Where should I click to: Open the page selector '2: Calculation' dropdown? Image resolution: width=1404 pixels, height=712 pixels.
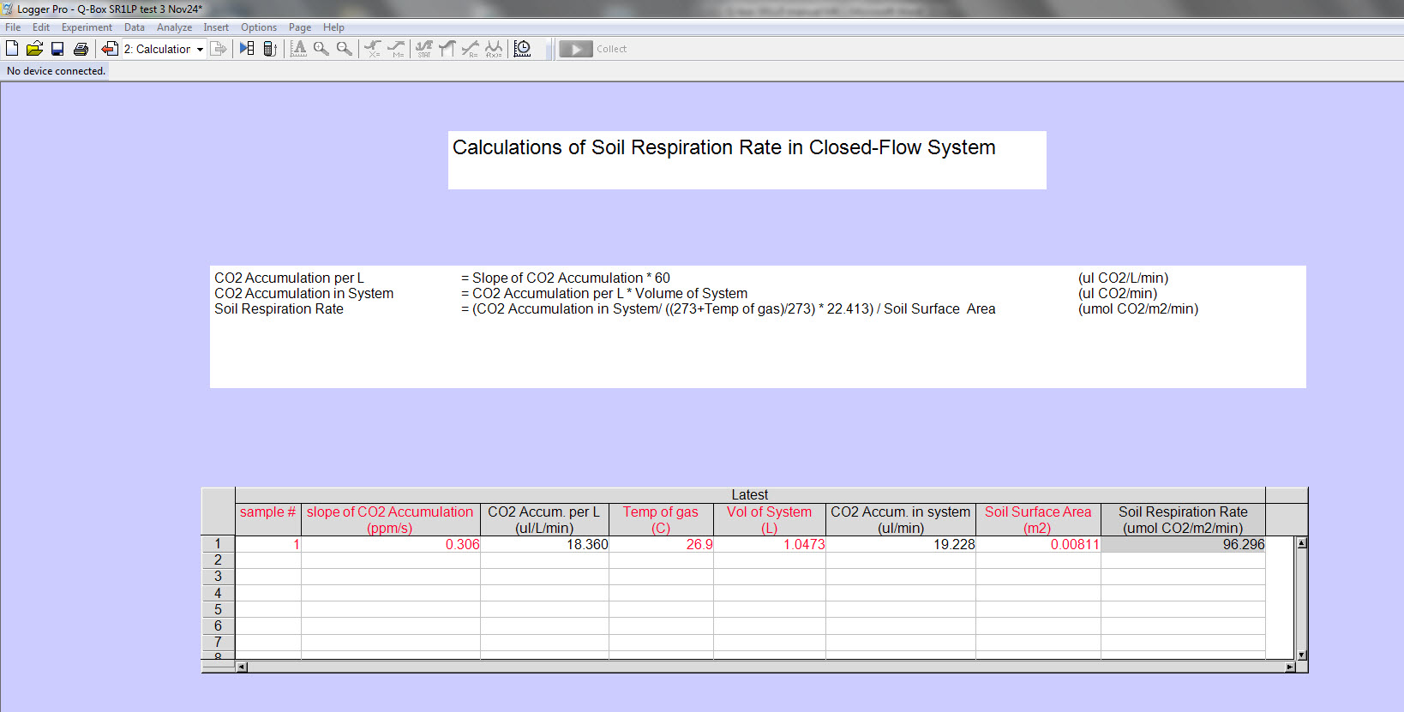(x=164, y=49)
